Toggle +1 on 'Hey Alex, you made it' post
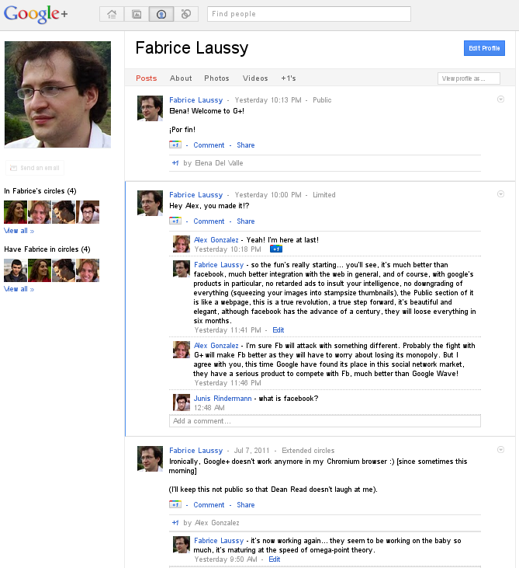This screenshot has height=568, width=519. pos(175,221)
